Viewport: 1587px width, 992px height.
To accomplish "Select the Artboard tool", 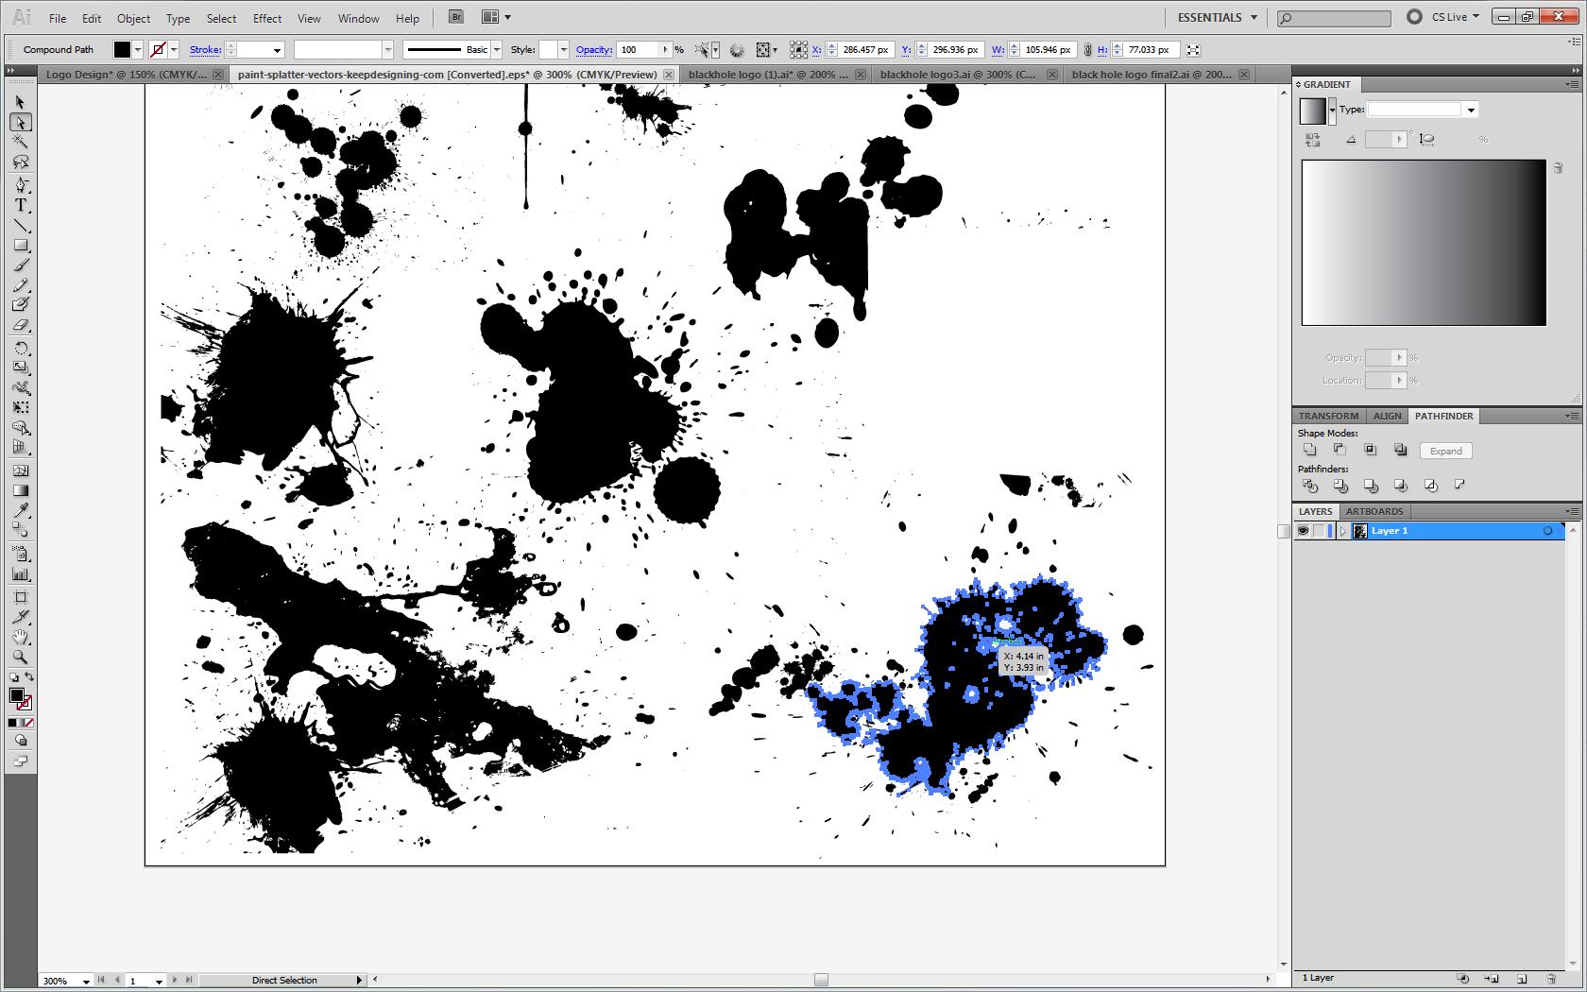I will pos(21,596).
